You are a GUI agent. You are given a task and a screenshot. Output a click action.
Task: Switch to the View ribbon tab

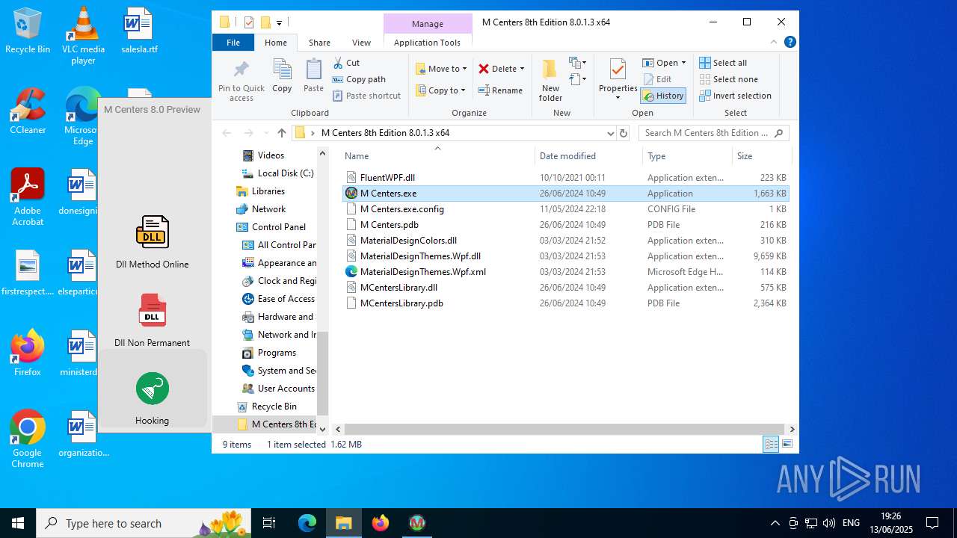click(361, 43)
